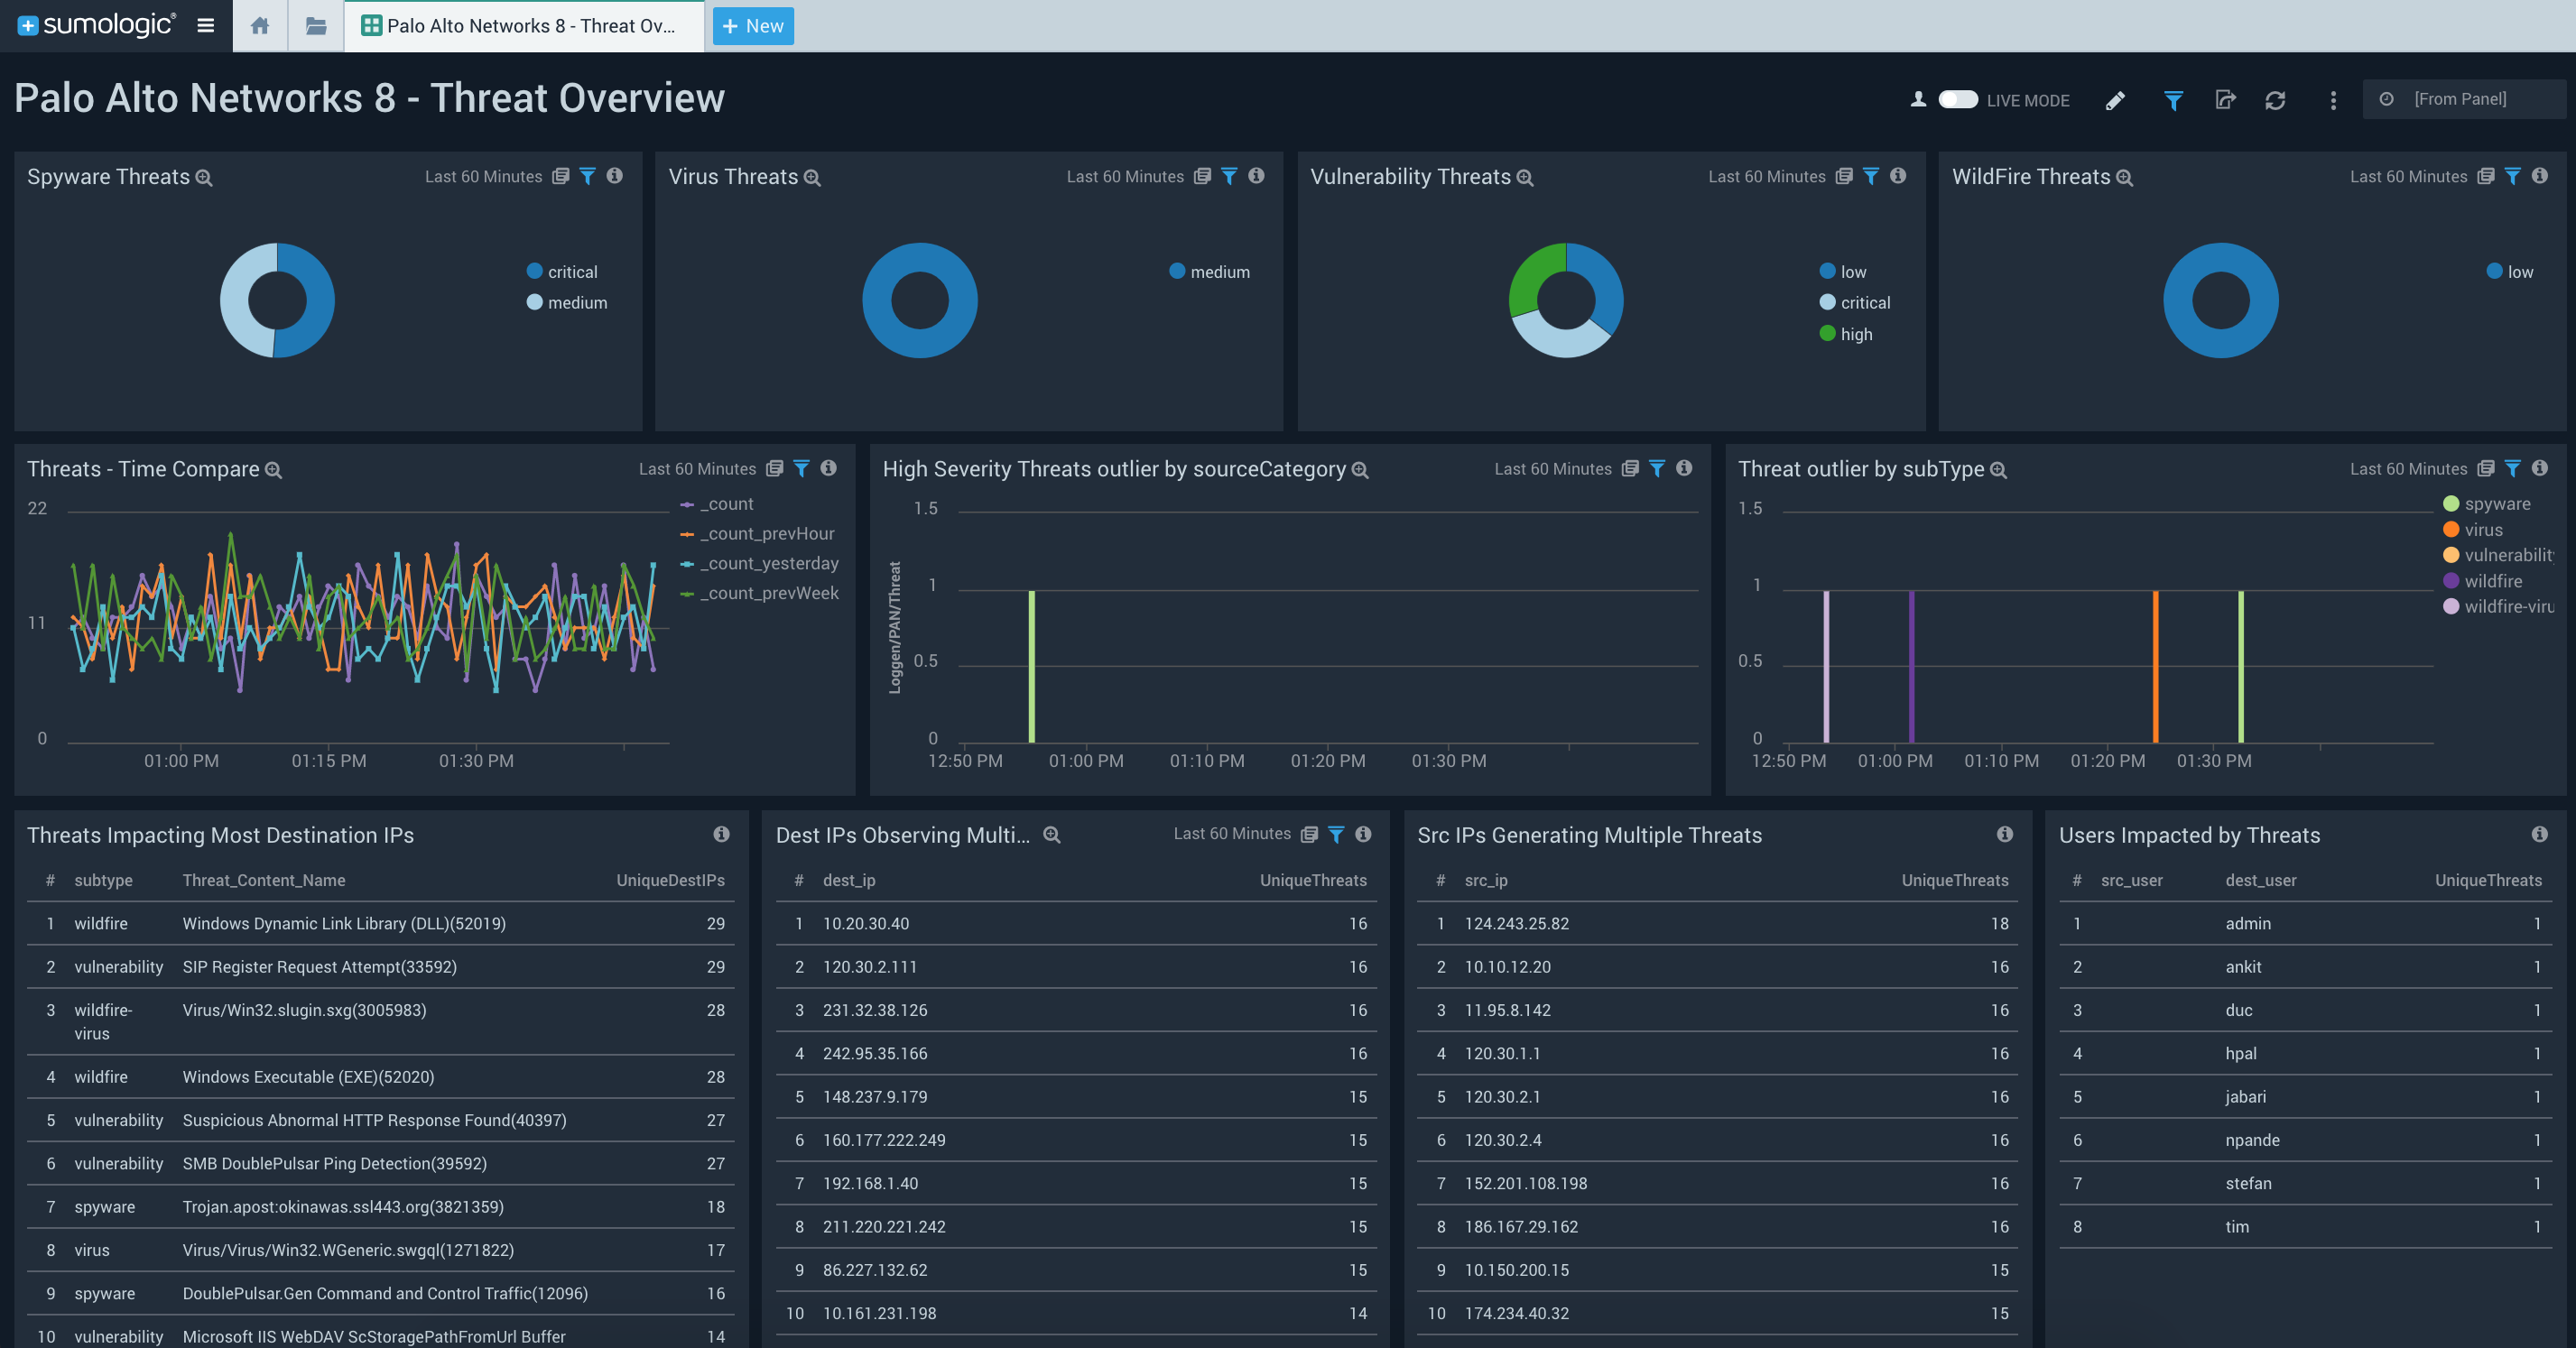Open the Sumo Logic hamburger menu
The image size is (2576, 1348).
[205, 26]
